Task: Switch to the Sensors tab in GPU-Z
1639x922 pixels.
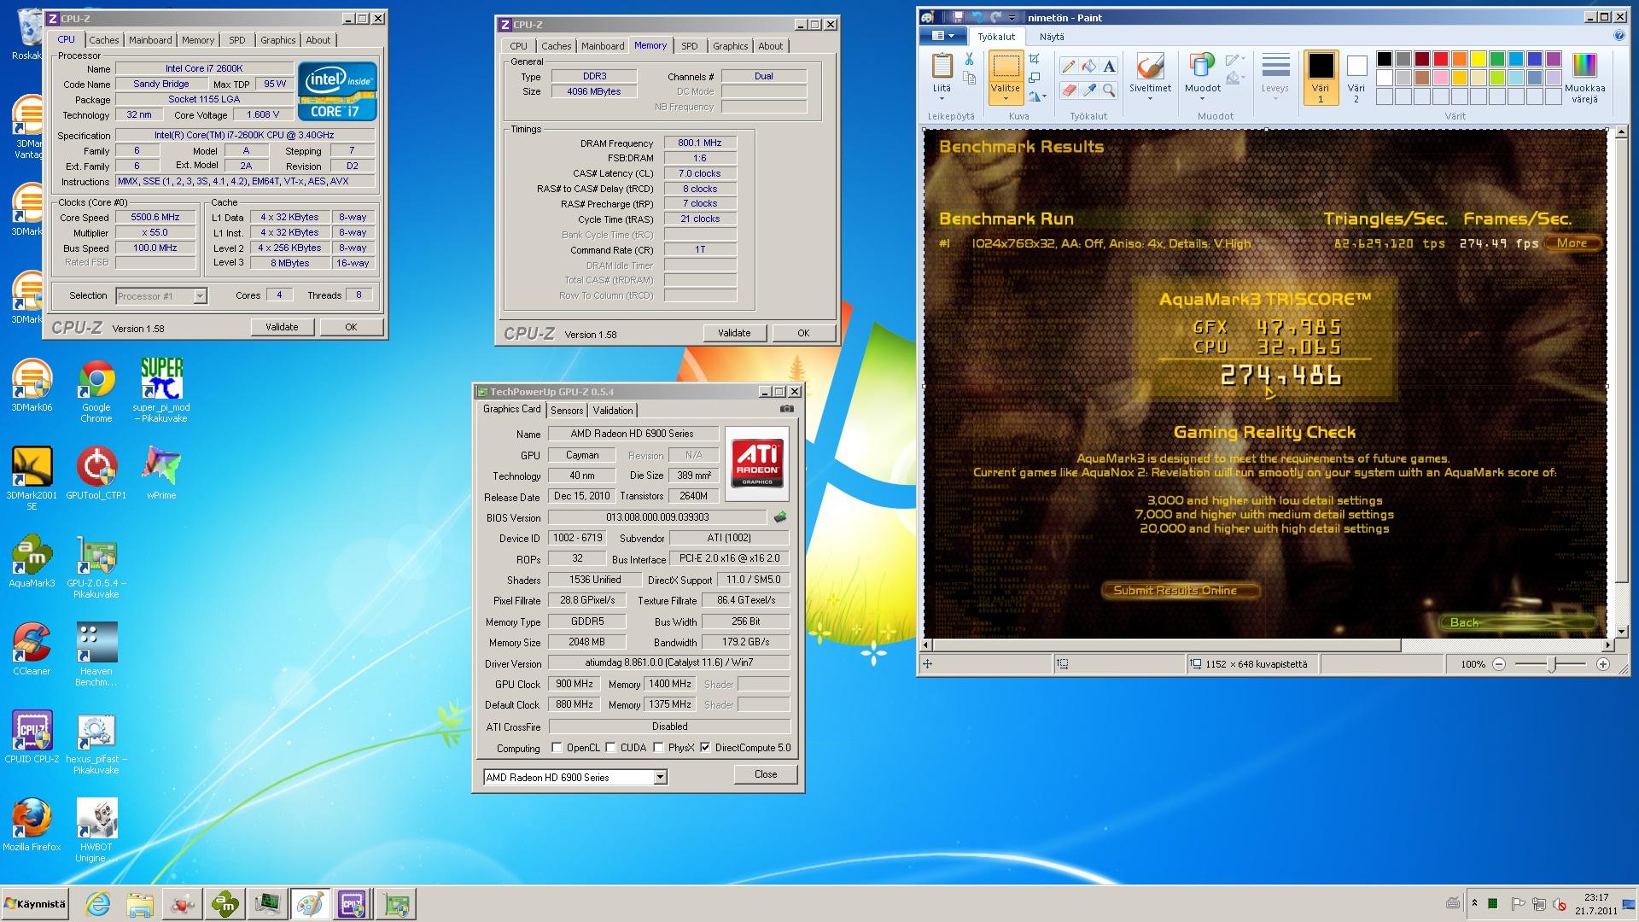Action: point(567,411)
